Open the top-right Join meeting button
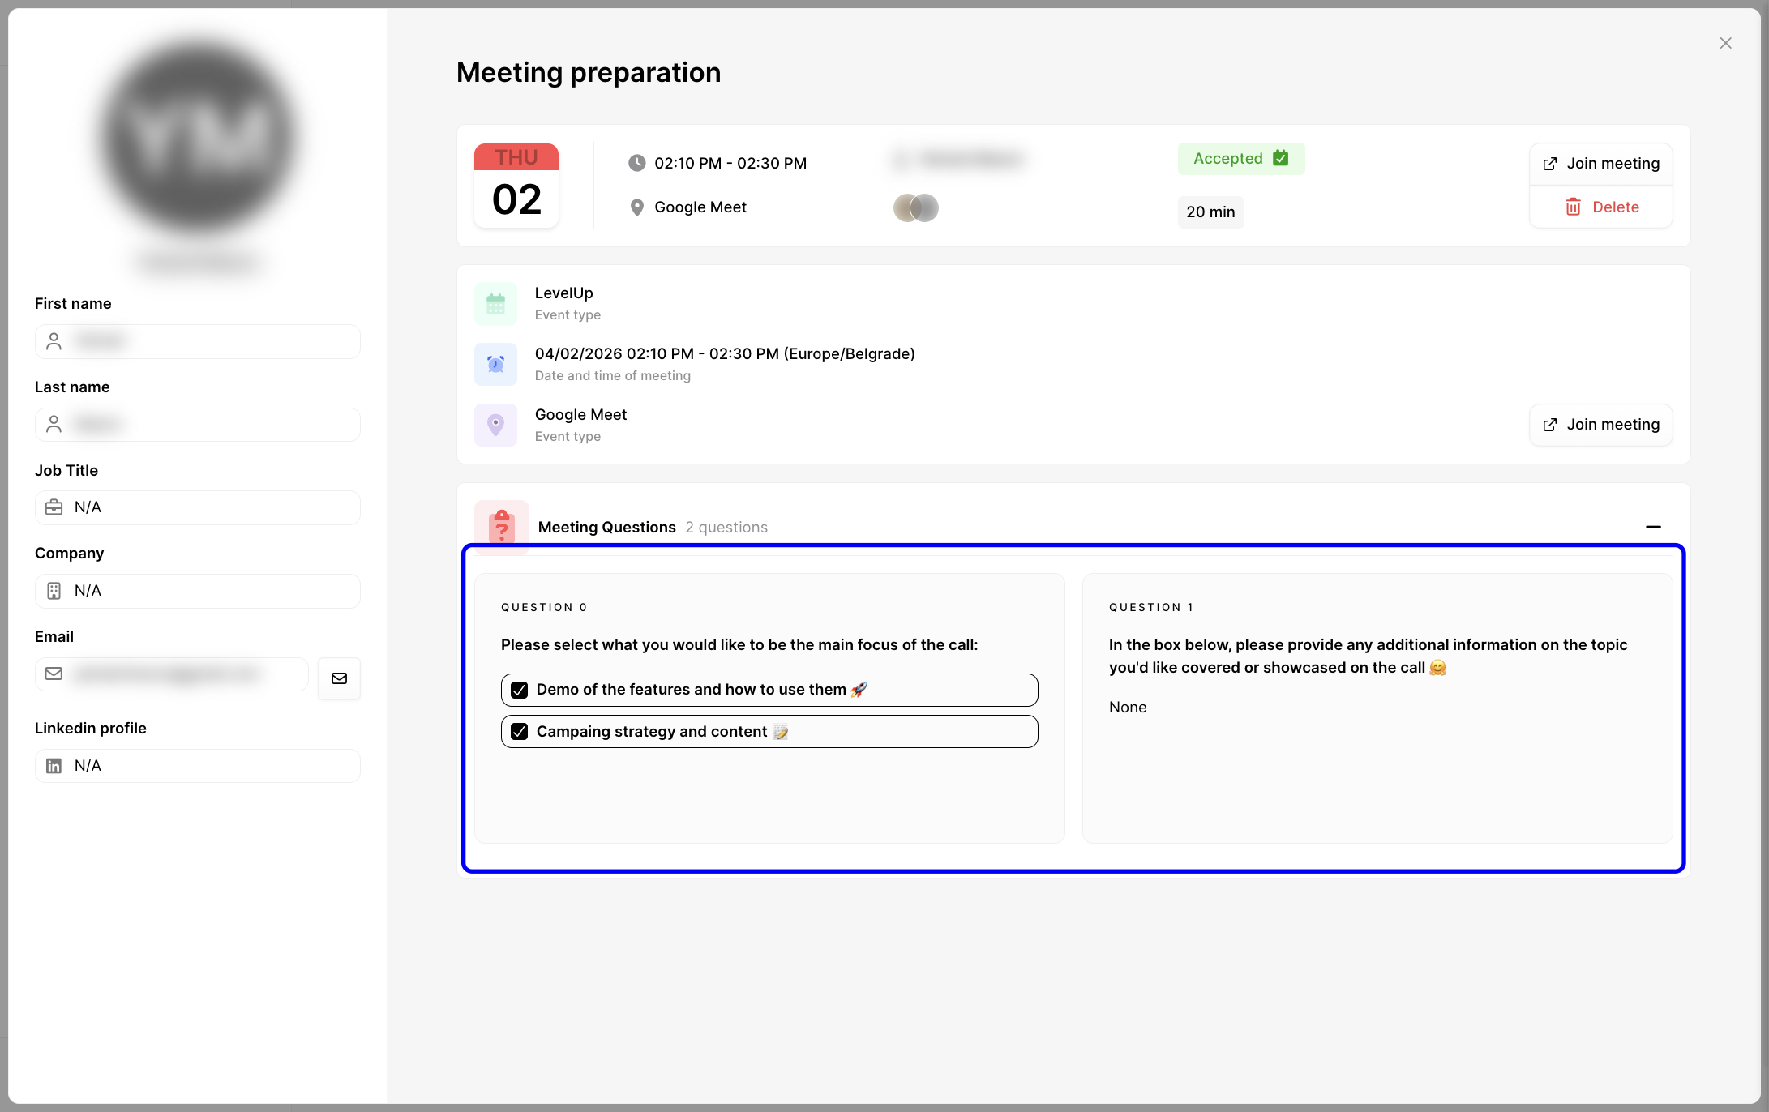The image size is (1769, 1112). tap(1600, 163)
